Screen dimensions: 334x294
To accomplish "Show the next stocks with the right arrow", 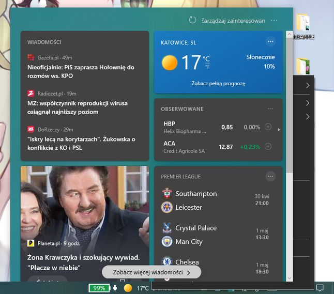I will 279,130.
